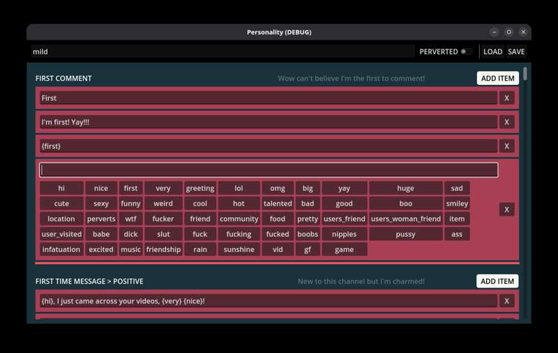The height and width of the screenshot is (353, 558).
Task: Click the LOAD button
Action: pos(492,52)
